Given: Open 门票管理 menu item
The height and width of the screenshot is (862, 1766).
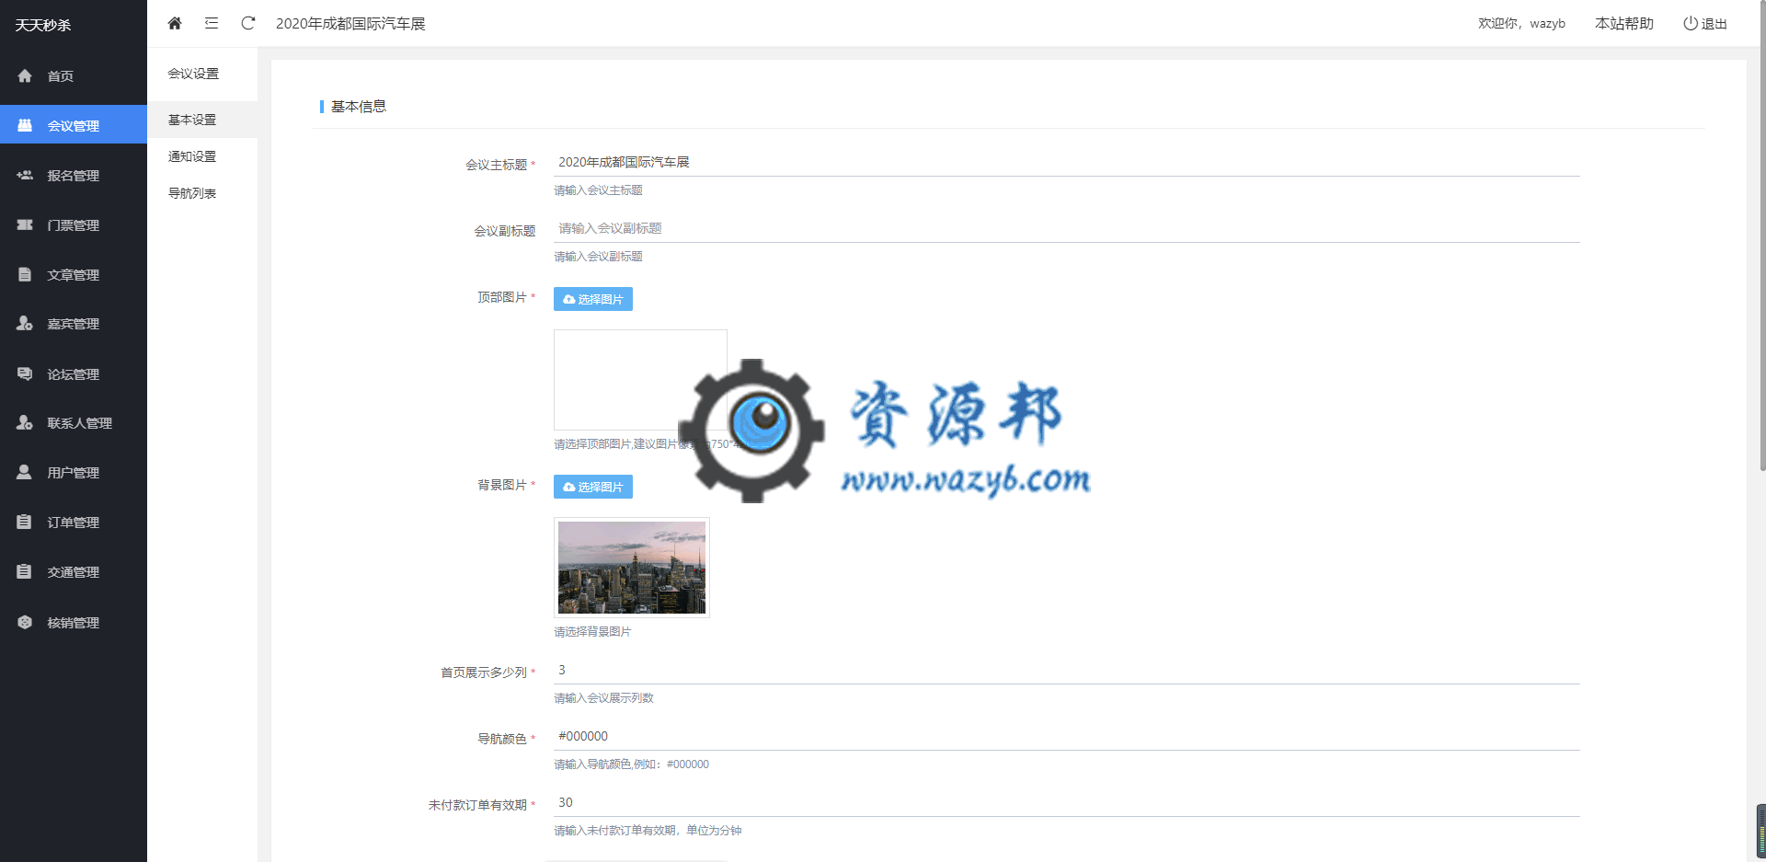Looking at the screenshot, I should (x=74, y=225).
